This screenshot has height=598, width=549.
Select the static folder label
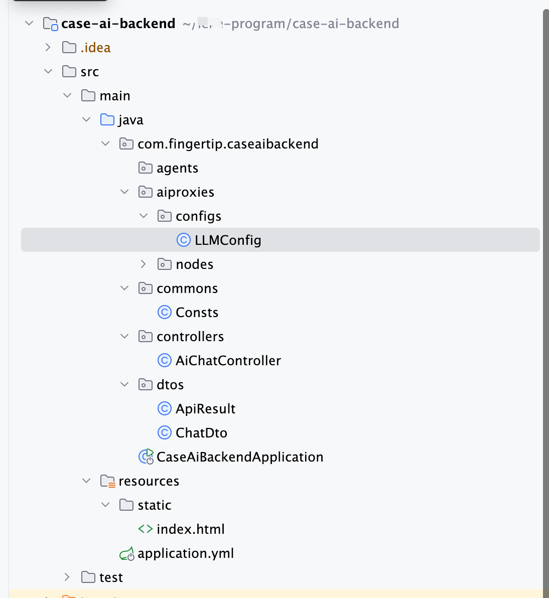155,505
